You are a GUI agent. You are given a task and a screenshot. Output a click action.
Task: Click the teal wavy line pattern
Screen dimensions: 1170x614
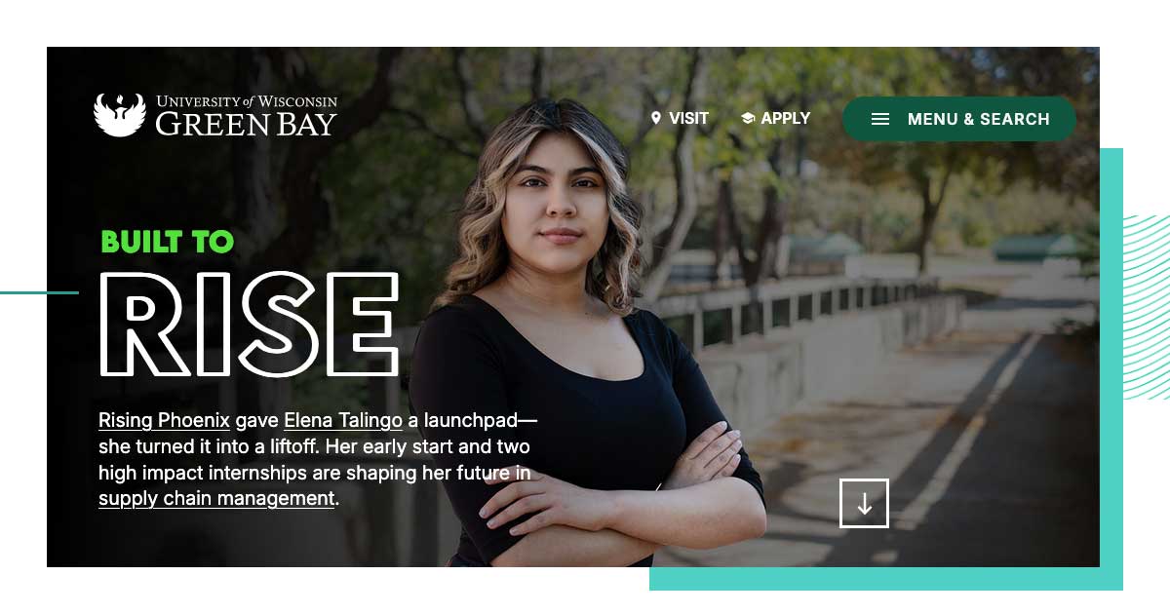click(1147, 307)
